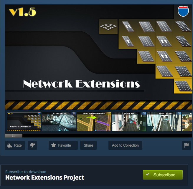View the Road Zoning Modifier thumbnail

[94, 122]
